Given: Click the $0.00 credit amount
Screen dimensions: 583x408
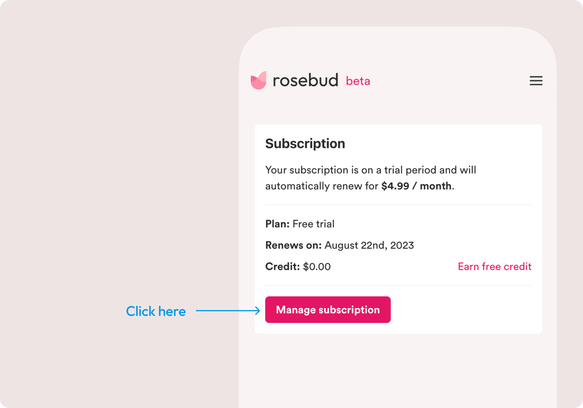Looking at the screenshot, I should [317, 266].
